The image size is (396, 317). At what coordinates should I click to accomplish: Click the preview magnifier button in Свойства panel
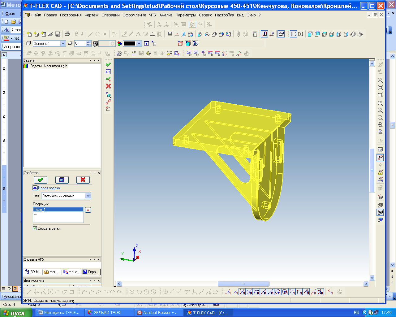62,180
